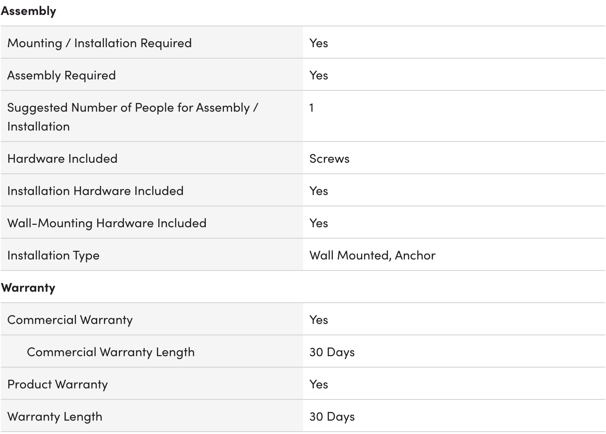606x434 pixels.
Task: Click Suggested Number of People for Assembly label
Action: pyautogui.click(x=133, y=117)
